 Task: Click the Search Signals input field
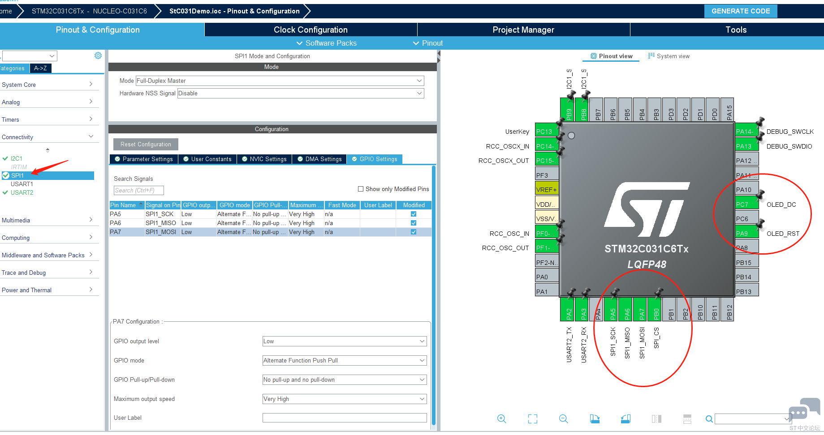pyautogui.click(x=139, y=190)
